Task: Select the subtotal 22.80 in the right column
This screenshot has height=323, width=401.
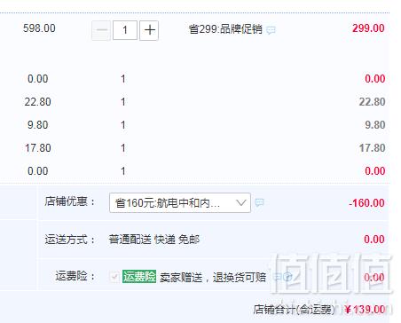Action: point(372,102)
